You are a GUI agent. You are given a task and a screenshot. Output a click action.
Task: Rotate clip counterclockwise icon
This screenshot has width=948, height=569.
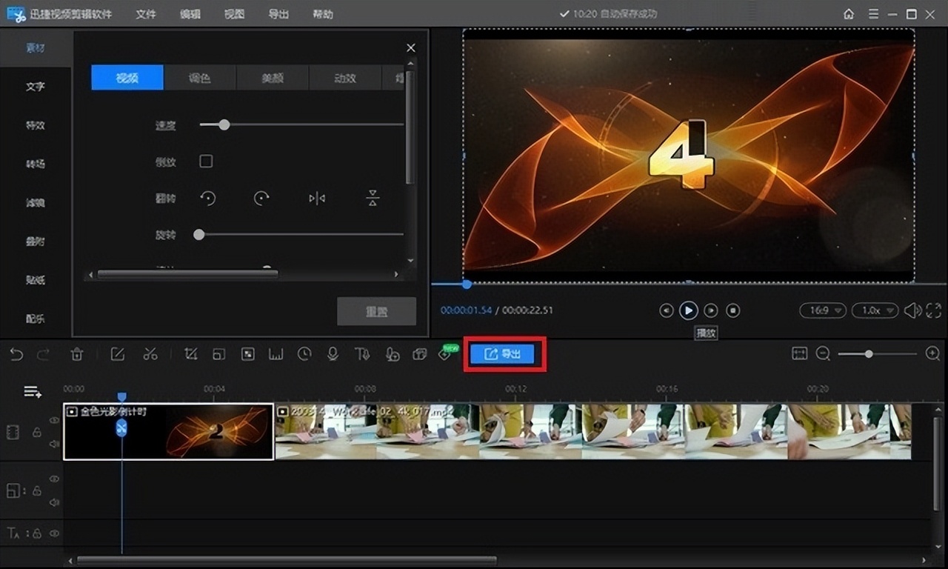pos(208,198)
